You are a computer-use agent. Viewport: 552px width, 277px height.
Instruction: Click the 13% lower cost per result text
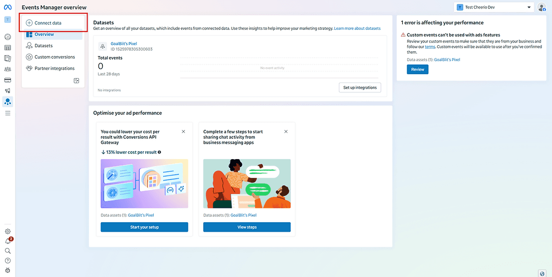coord(131,152)
